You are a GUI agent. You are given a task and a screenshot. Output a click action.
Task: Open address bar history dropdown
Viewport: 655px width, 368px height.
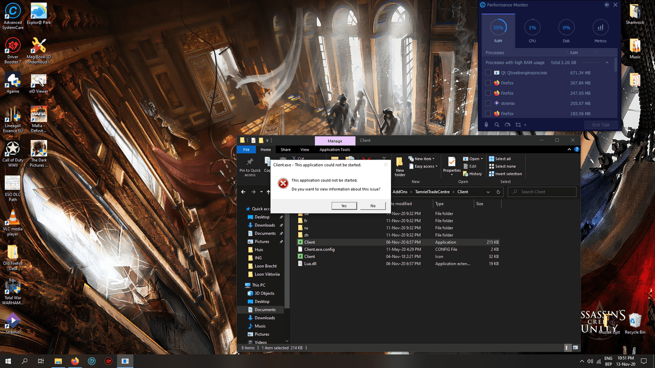pos(489,192)
